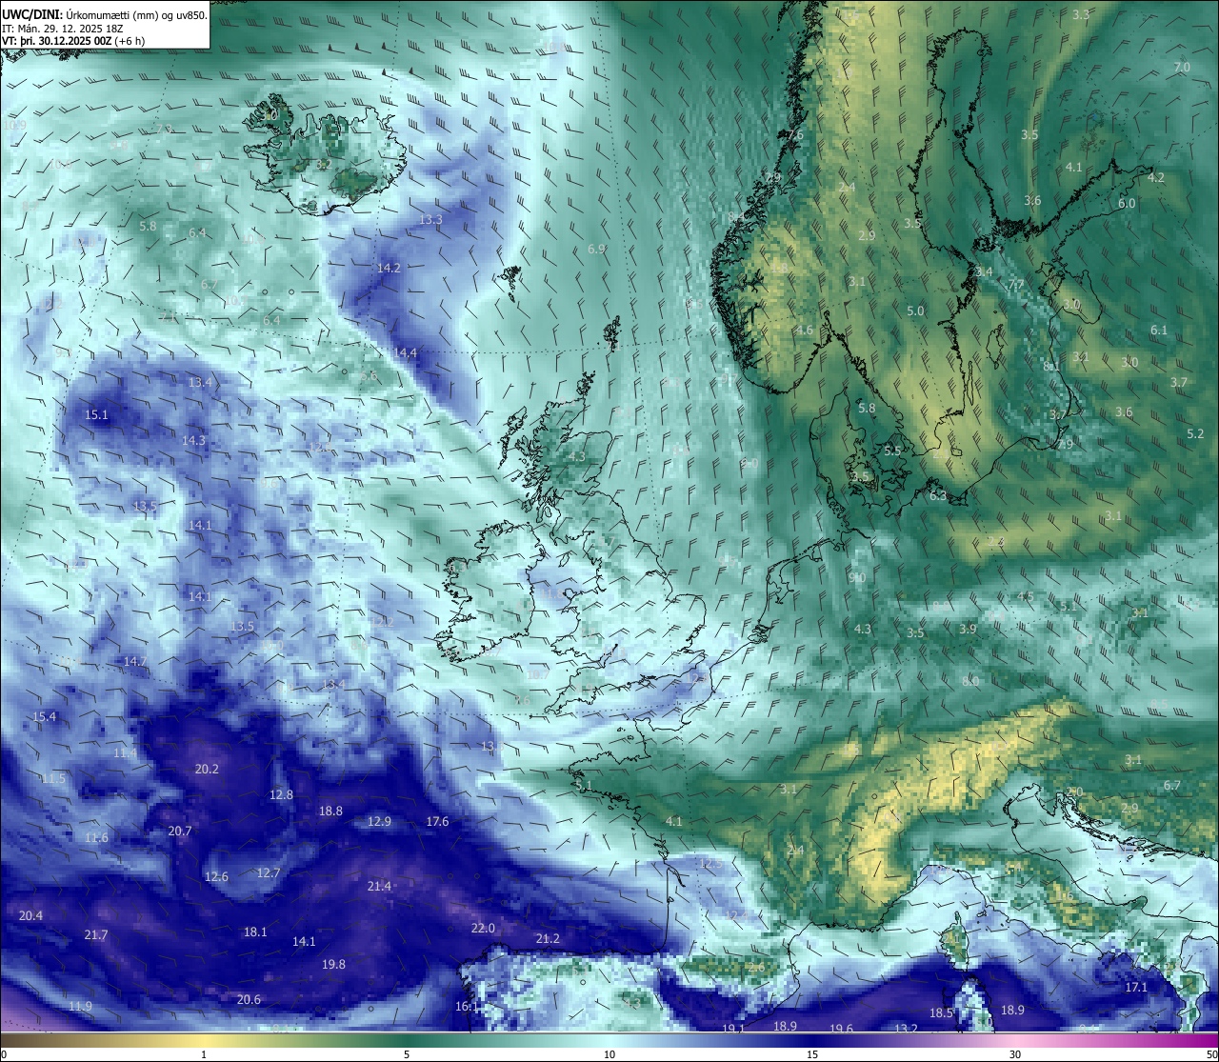This screenshot has width=1219, height=1062.
Task: Click the value label '14.4' on the map
Action: [x=406, y=353]
